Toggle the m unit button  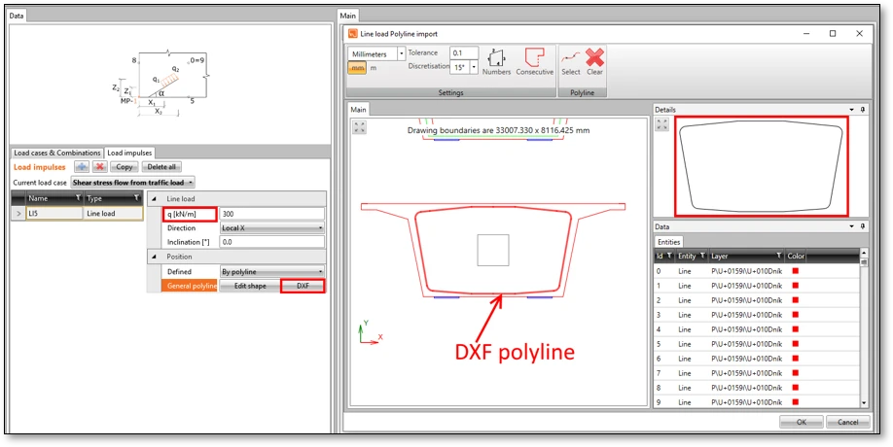[x=374, y=68]
